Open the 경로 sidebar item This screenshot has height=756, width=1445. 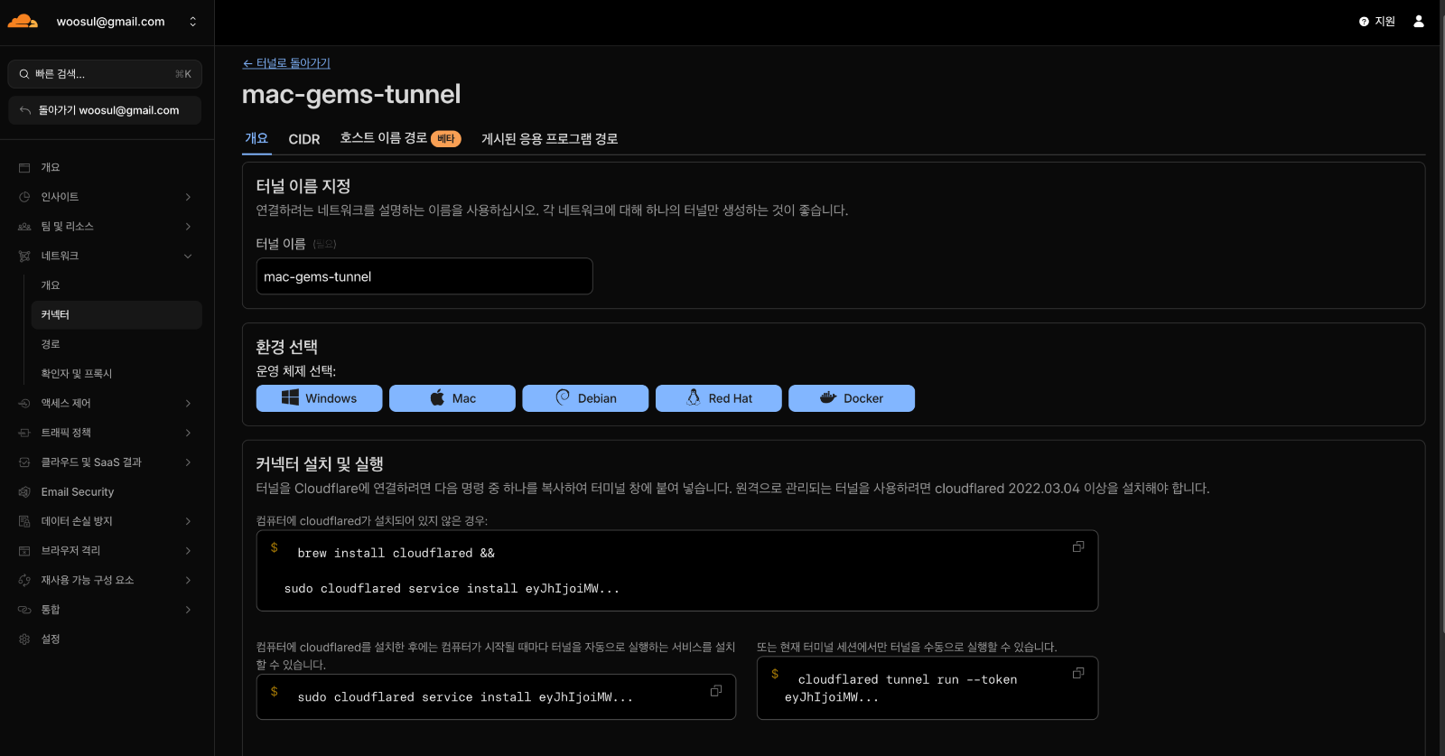pos(117,344)
